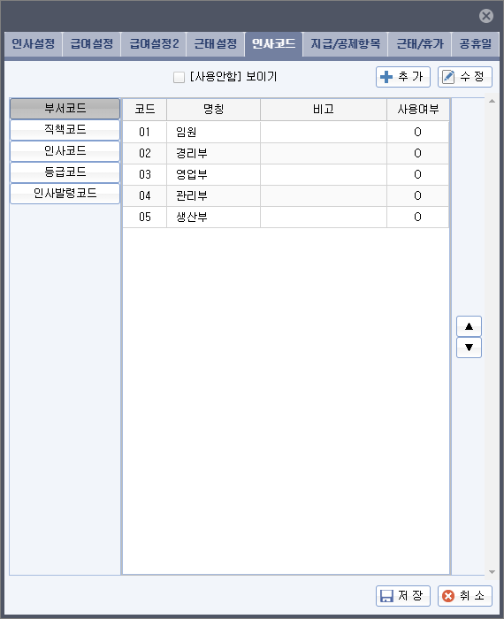Click the scrollbar down arrow
504x619 pixels.
(492, 571)
